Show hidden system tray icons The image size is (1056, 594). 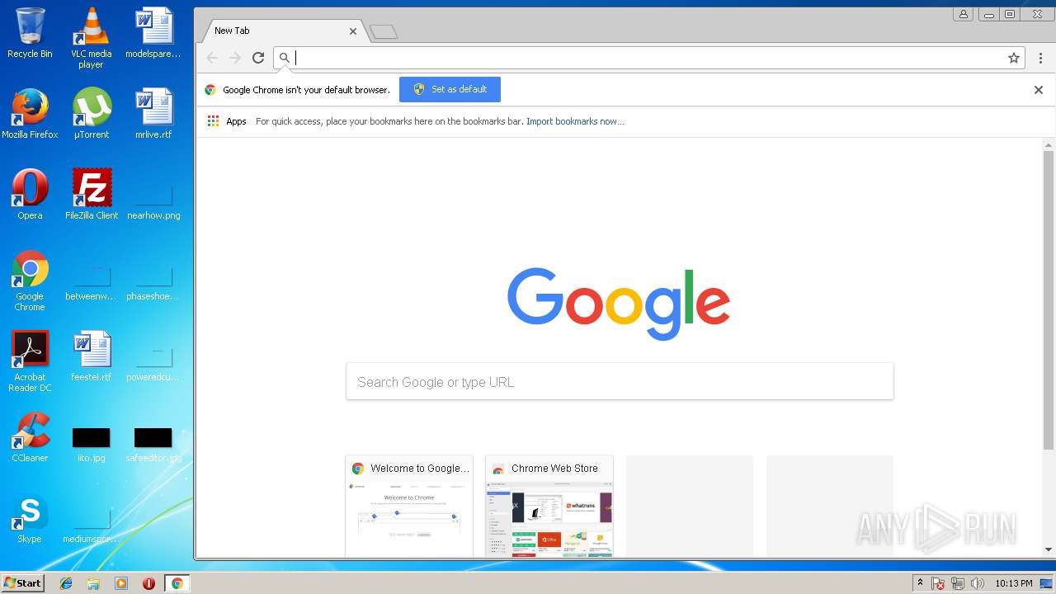(x=920, y=583)
